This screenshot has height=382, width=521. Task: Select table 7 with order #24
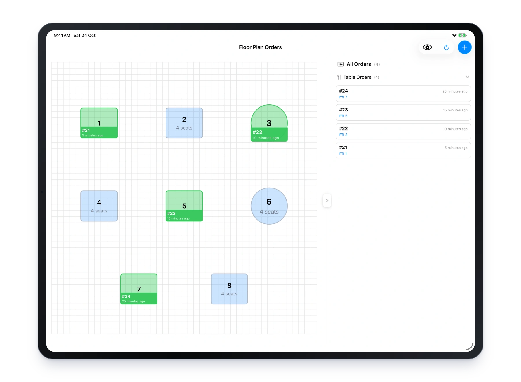click(x=139, y=289)
